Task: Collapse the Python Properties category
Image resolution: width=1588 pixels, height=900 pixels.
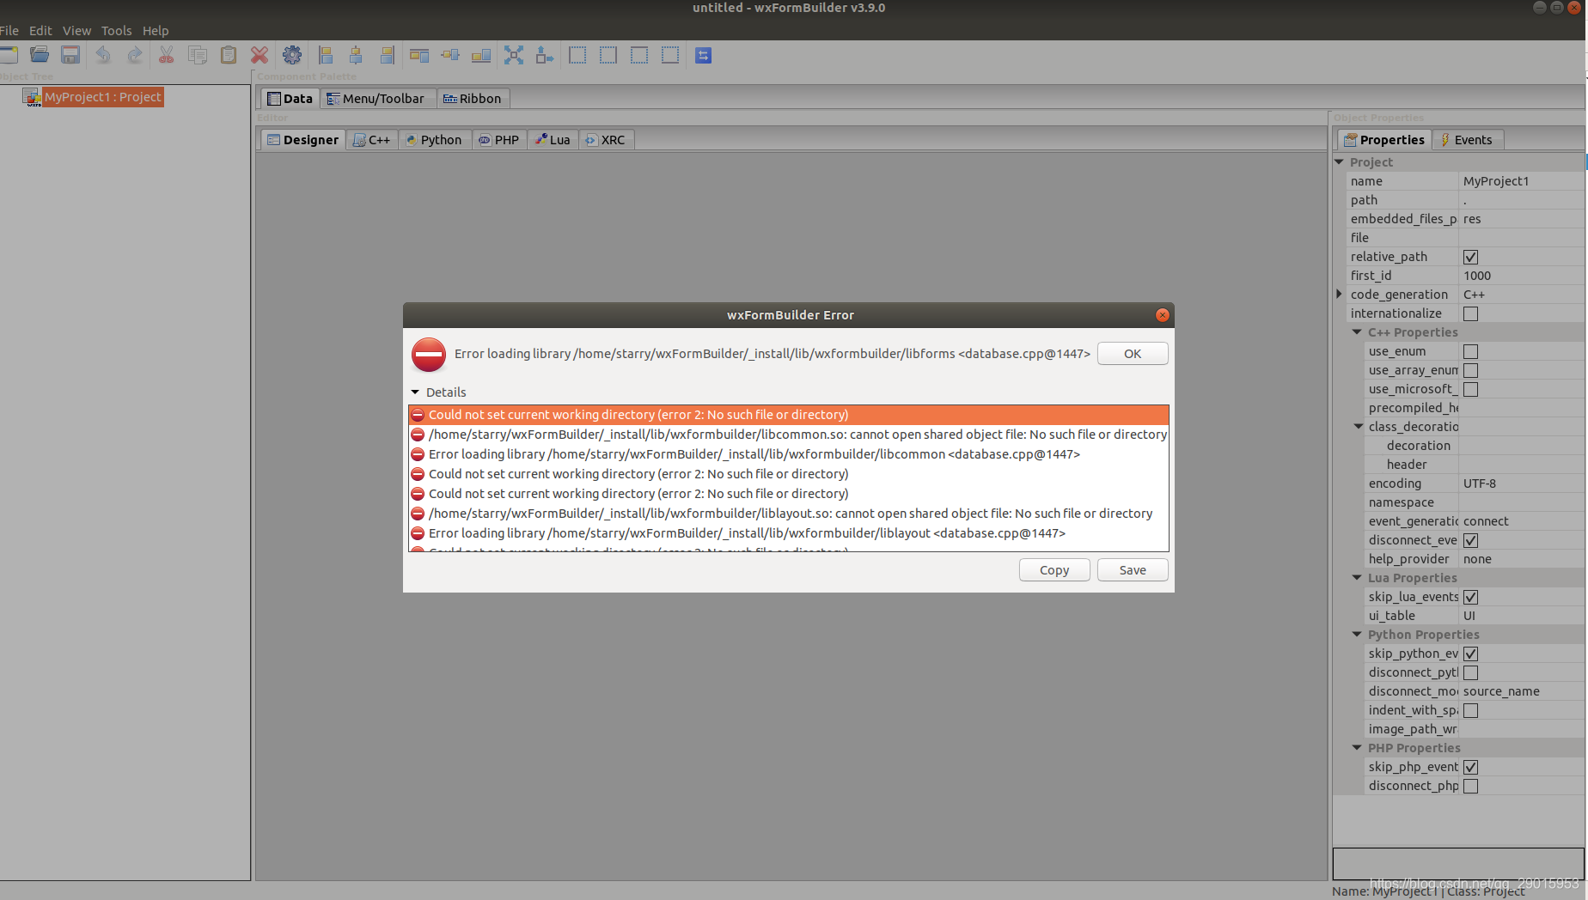Action: tap(1357, 634)
